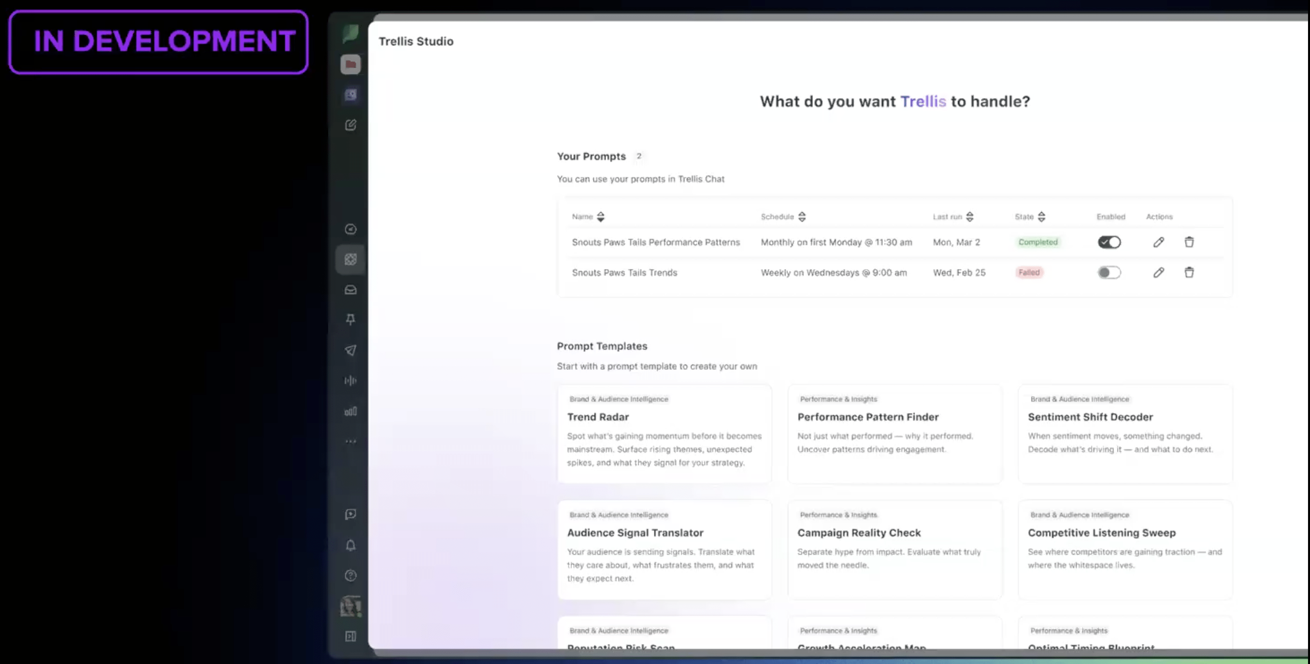The width and height of the screenshot is (1310, 664).
Task: Sort prompts by Last run column
Action: click(969, 217)
